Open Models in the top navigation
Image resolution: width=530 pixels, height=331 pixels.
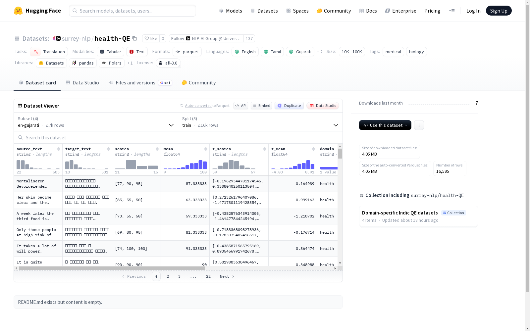coord(231,11)
